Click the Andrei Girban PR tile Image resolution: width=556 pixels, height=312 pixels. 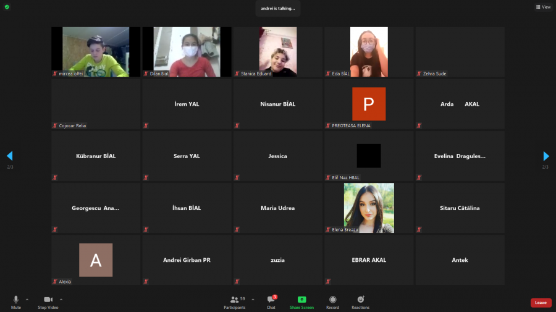187,259
